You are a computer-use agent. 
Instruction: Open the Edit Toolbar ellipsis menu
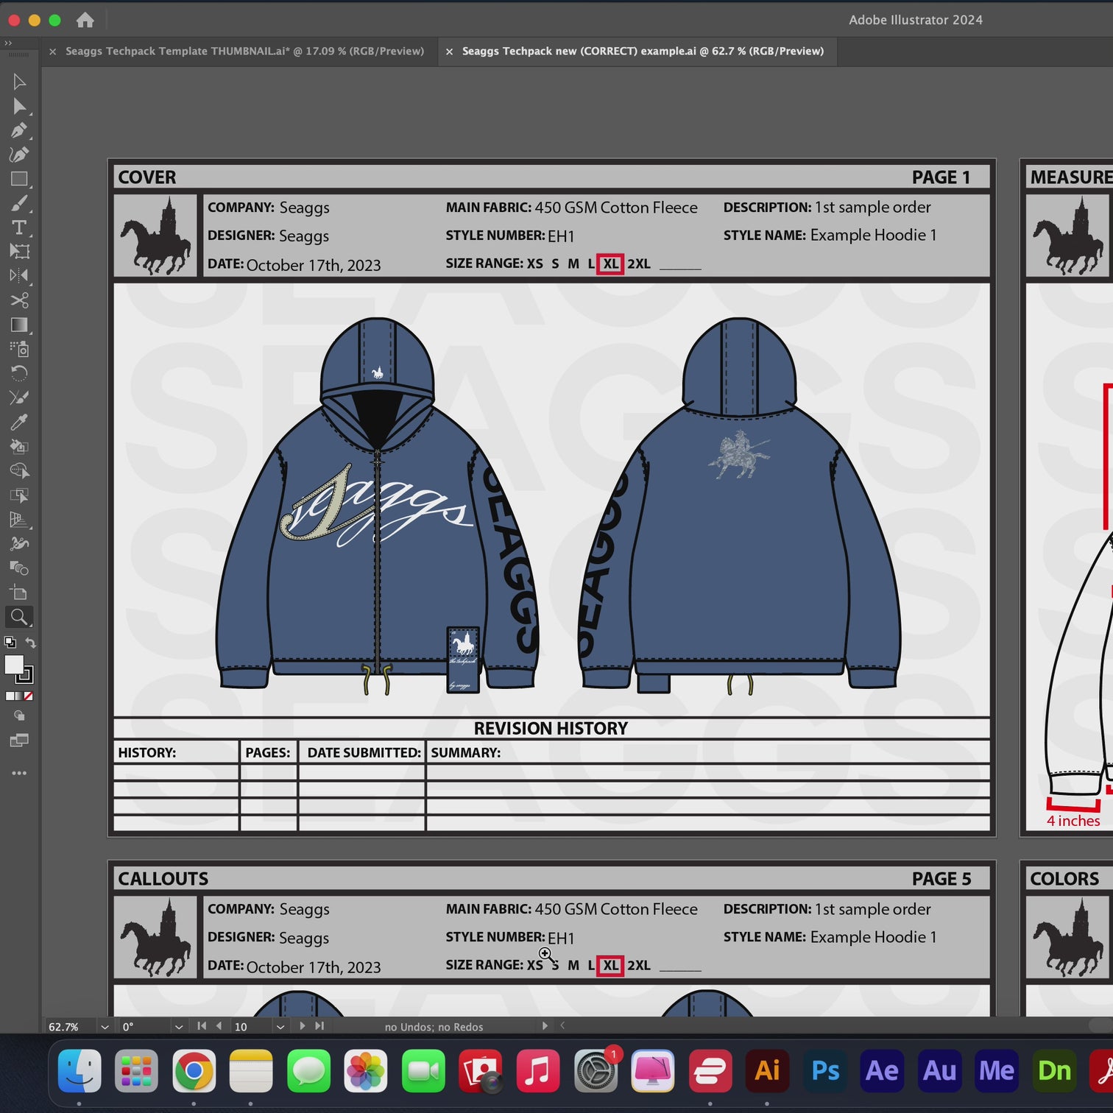click(x=20, y=772)
